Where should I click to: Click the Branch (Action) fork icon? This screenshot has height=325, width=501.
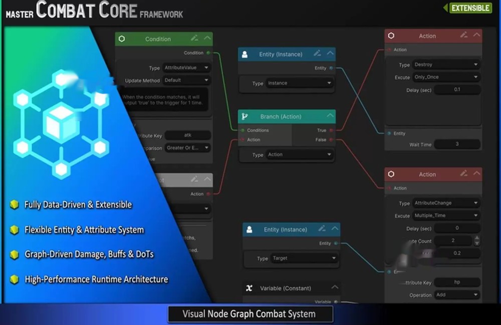tap(245, 117)
